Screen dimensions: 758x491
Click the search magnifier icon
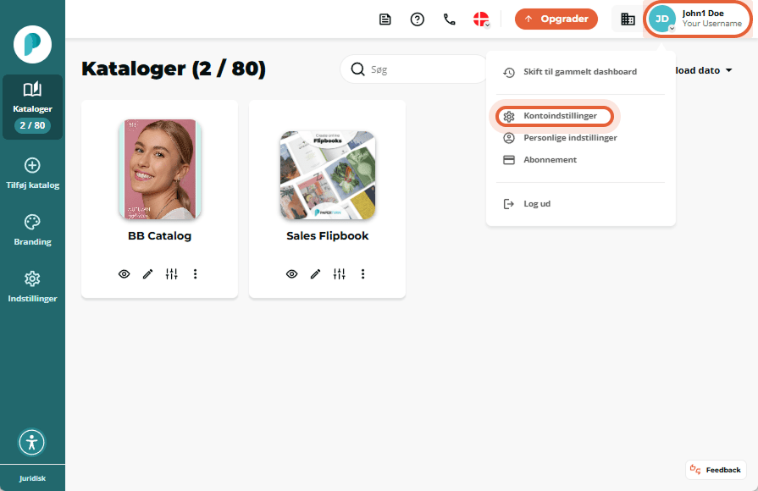tap(357, 69)
